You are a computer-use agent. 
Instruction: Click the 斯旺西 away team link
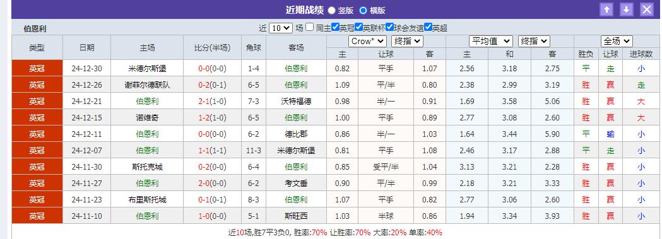[296, 216]
